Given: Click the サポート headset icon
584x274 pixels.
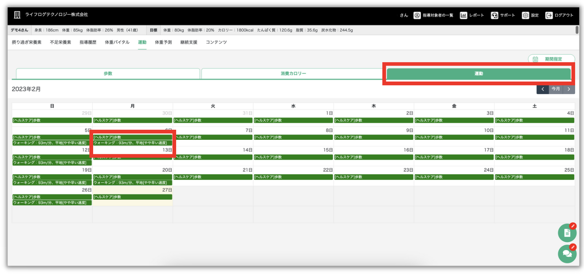Looking at the screenshot, I should (494, 15).
